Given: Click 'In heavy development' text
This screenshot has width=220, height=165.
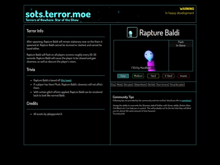Looking at the screenshot, I should (x=180, y=13).
